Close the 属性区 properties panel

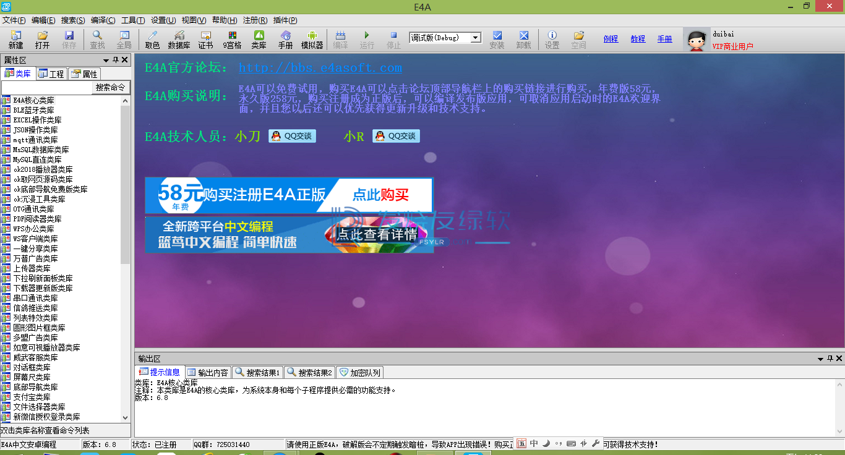point(125,60)
